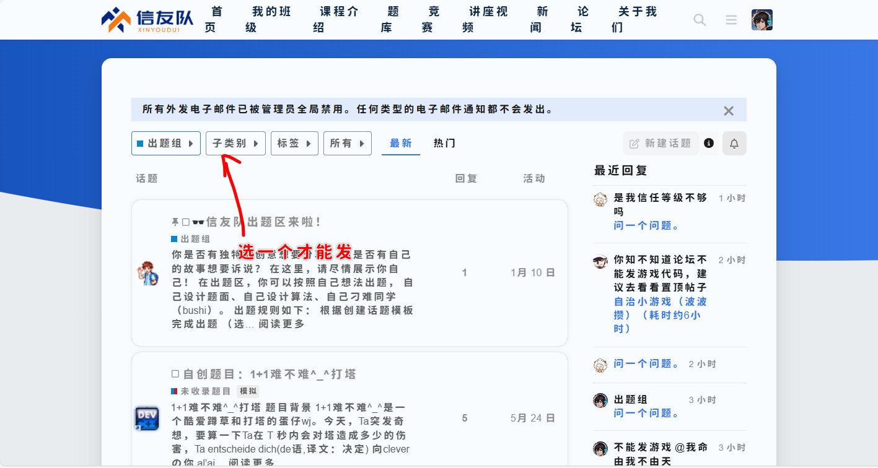The image size is (878, 468).
Task: Click reply count 5 of 1+1 topic
Action: 465,418
